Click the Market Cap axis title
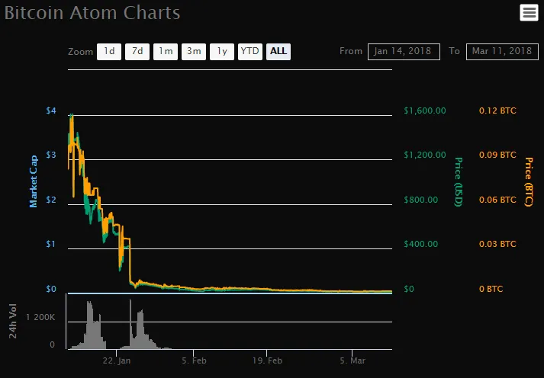Image resolution: width=544 pixels, height=378 pixels. (34, 181)
